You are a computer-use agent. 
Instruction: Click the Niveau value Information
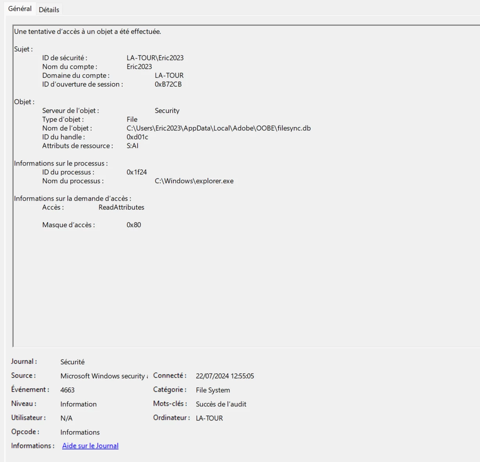click(78, 404)
